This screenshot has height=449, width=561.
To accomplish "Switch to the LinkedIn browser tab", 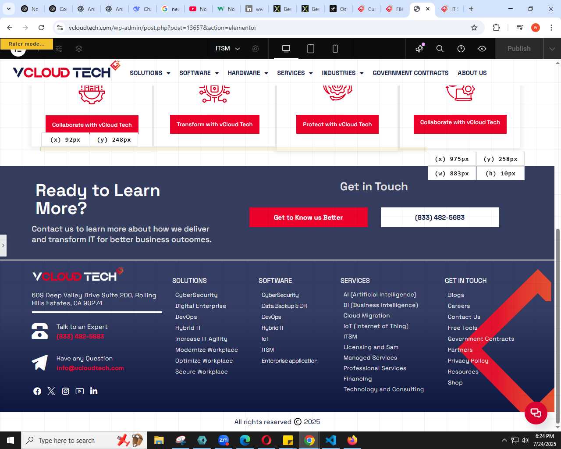I will [x=254, y=9].
